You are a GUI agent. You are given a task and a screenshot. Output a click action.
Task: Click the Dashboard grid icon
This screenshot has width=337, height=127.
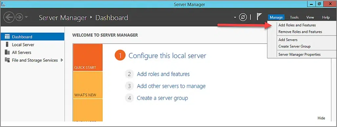[x=7, y=37]
